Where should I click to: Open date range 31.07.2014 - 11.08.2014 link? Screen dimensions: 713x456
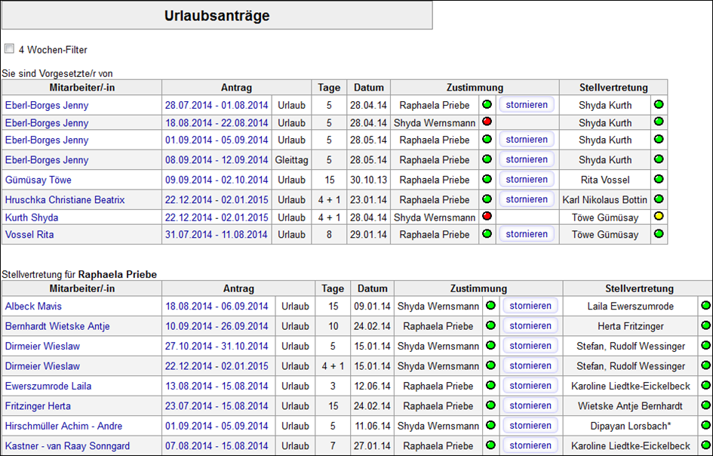pos(216,234)
